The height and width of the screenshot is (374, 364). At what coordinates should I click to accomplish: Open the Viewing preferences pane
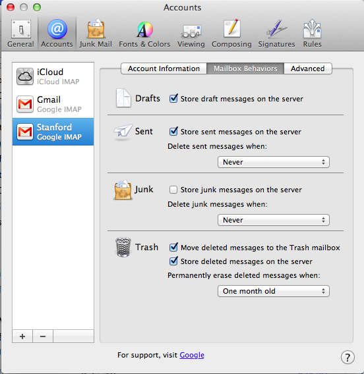[191, 34]
